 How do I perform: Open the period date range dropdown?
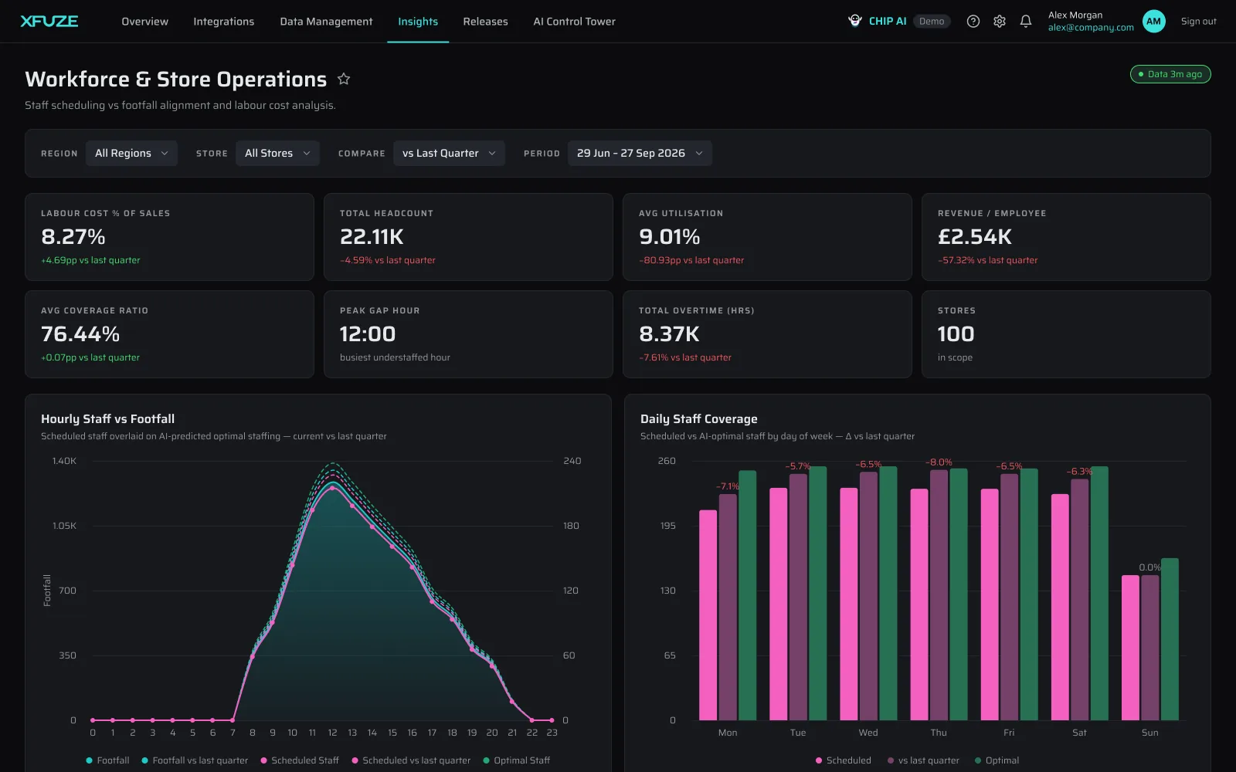click(x=640, y=153)
